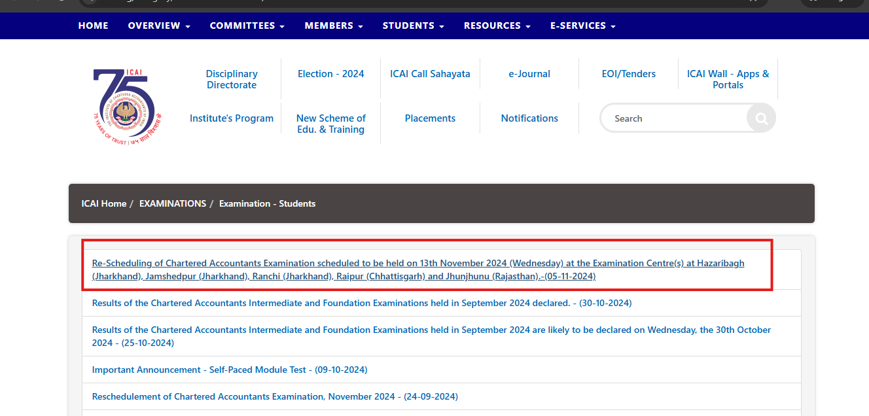The image size is (869, 416).
Task: Open the Disciplinary Directorate page
Action: (231, 79)
